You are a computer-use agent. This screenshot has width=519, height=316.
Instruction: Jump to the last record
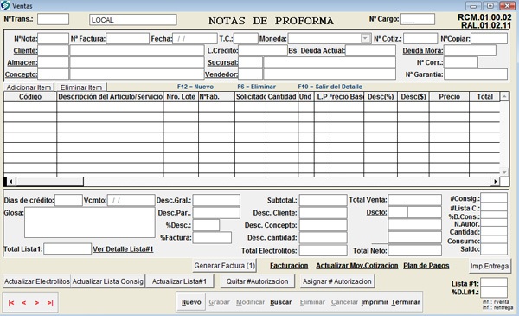click(50, 303)
